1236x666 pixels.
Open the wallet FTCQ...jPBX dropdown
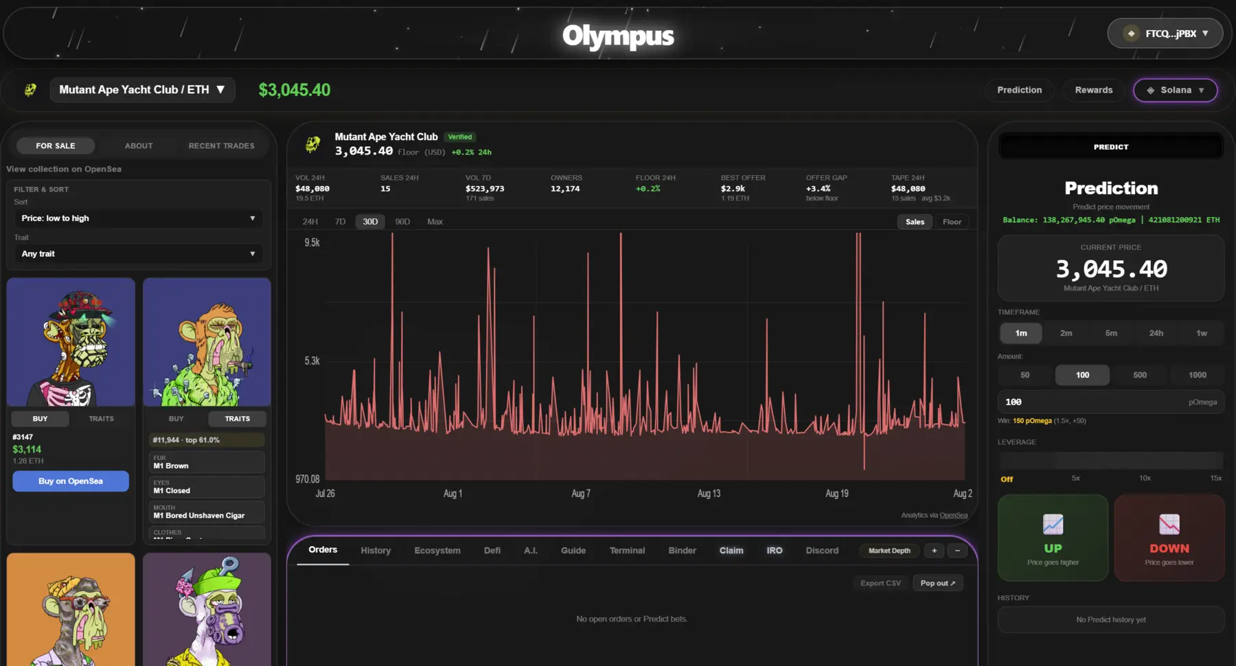tap(1165, 33)
